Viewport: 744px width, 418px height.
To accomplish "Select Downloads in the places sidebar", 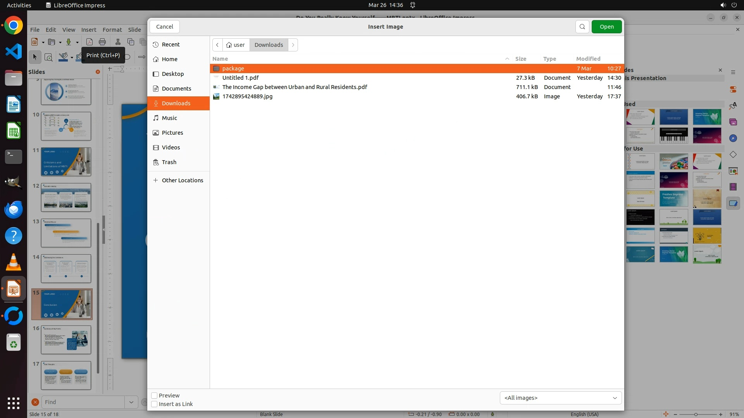I will [x=176, y=103].
